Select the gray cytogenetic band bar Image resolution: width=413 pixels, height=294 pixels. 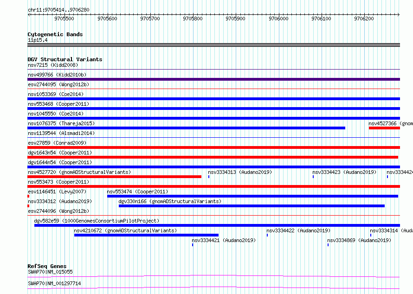[213, 45]
